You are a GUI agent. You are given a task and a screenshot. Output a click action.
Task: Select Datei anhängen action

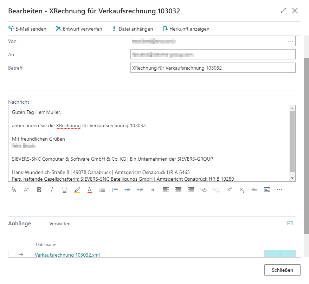pyautogui.click(x=132, y=29)
